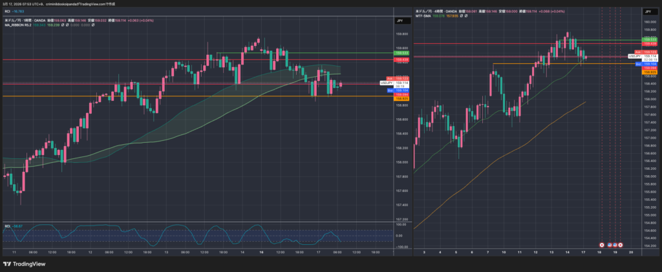Click date 10 on the 4-hour time axis
The width and height of the screenshot is (662, 272).
(504, 253)
